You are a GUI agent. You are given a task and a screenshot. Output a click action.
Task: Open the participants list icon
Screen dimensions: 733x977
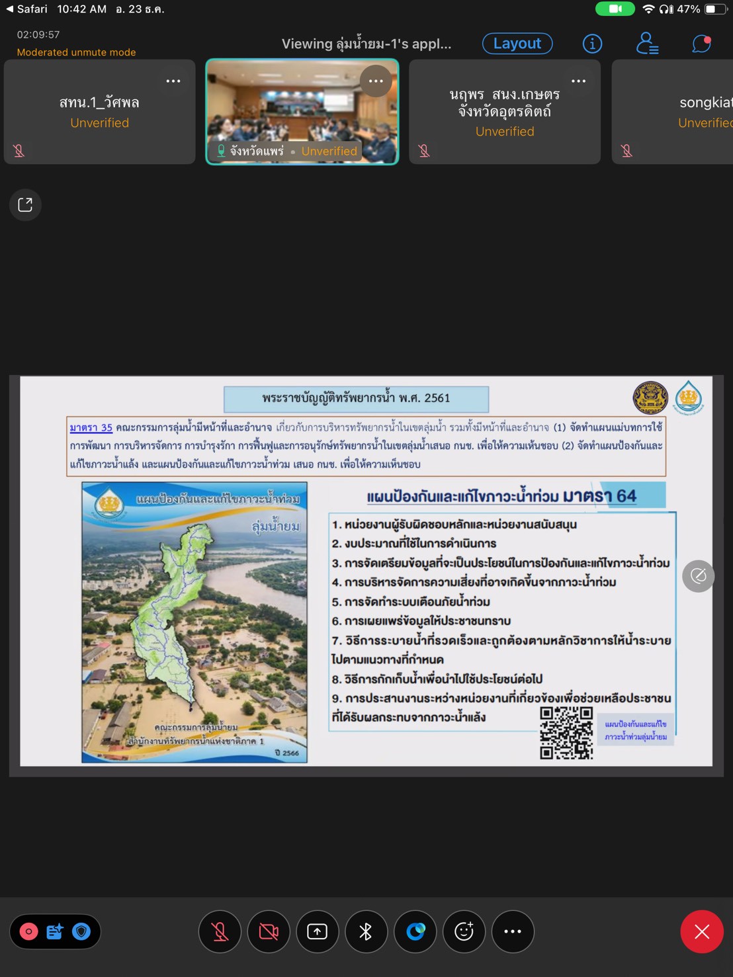pos(646,44)
